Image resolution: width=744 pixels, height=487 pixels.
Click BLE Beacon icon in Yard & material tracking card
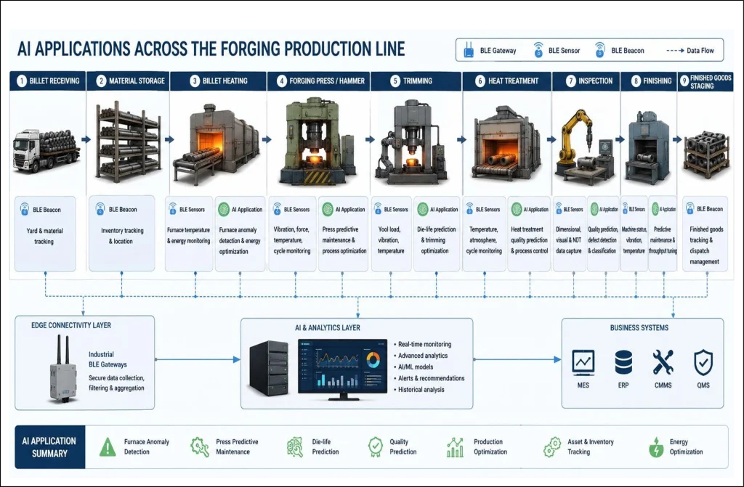24,209
